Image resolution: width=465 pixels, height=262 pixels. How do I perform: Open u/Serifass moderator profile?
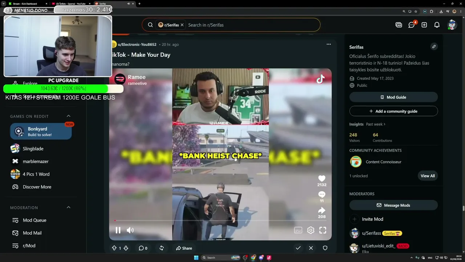click(x=371, y=233)
